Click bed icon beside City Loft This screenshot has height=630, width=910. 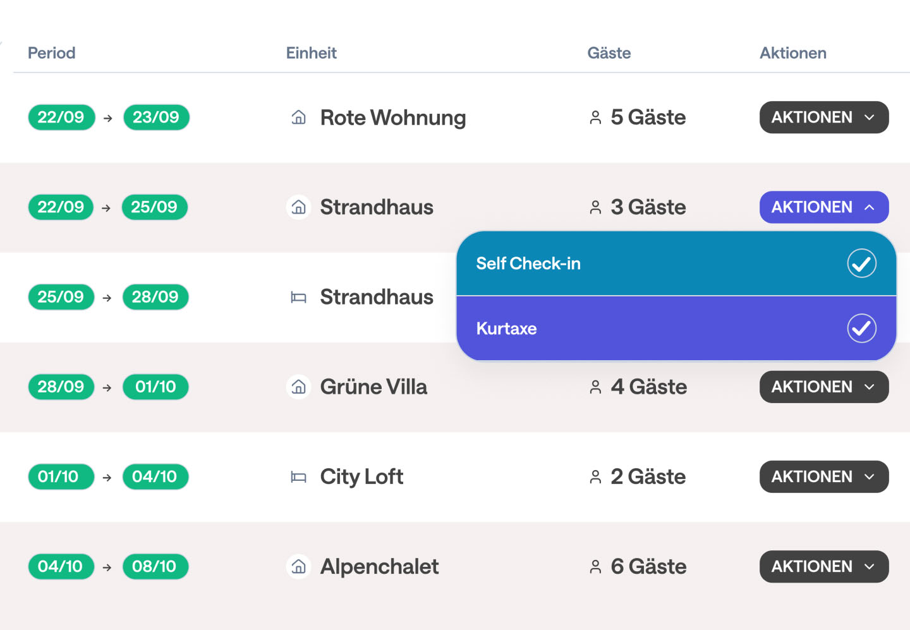[x=299, y=477]
